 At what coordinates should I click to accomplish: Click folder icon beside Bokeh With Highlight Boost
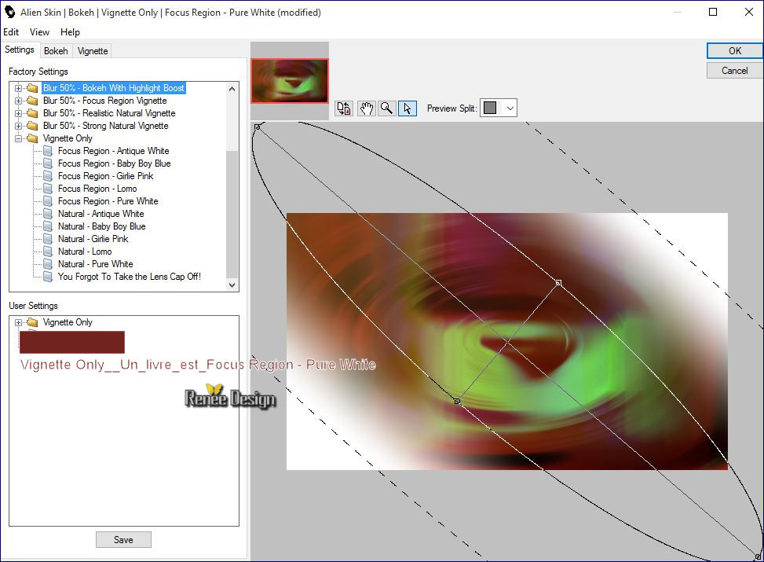point(33,88)
